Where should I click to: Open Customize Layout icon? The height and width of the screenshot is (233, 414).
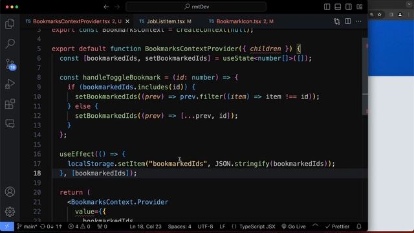[x=360, y=7]
